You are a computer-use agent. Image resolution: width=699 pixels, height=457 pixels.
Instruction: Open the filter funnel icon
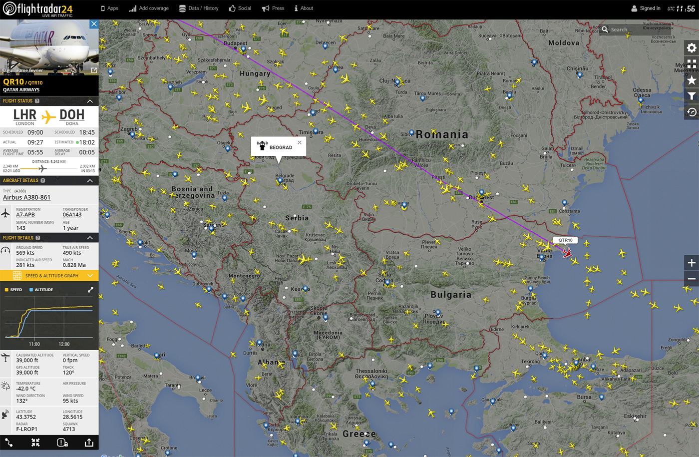(692, 96)
